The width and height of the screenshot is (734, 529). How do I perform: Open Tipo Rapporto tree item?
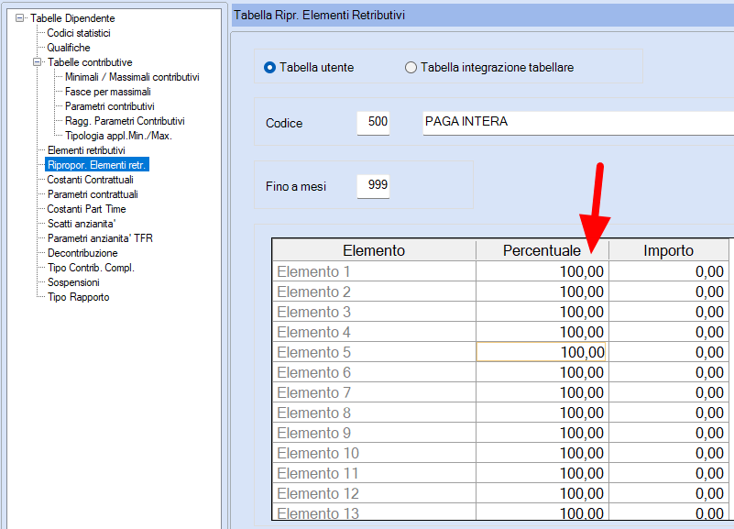[x=78, y=297]
